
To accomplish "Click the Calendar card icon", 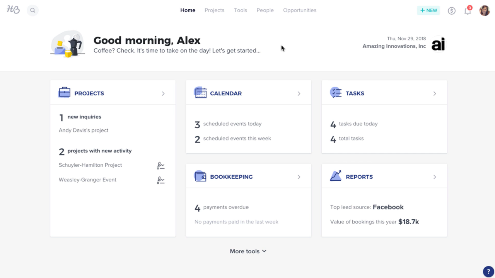I will [200, 93].
